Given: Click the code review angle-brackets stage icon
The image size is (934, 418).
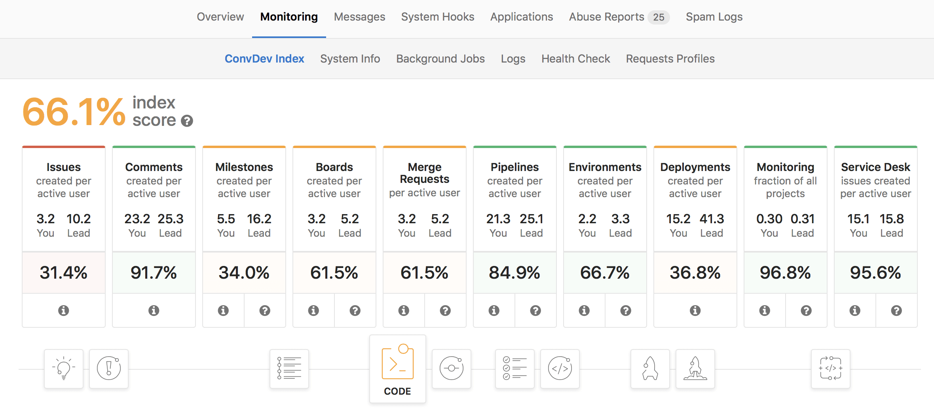Looking at the screenshot, I should (560, 369).
